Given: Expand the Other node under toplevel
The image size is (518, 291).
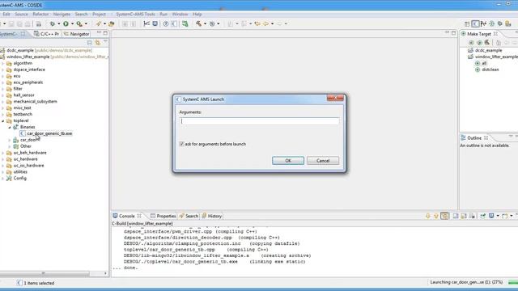Looking at the screenshot, I should [10, 146].
